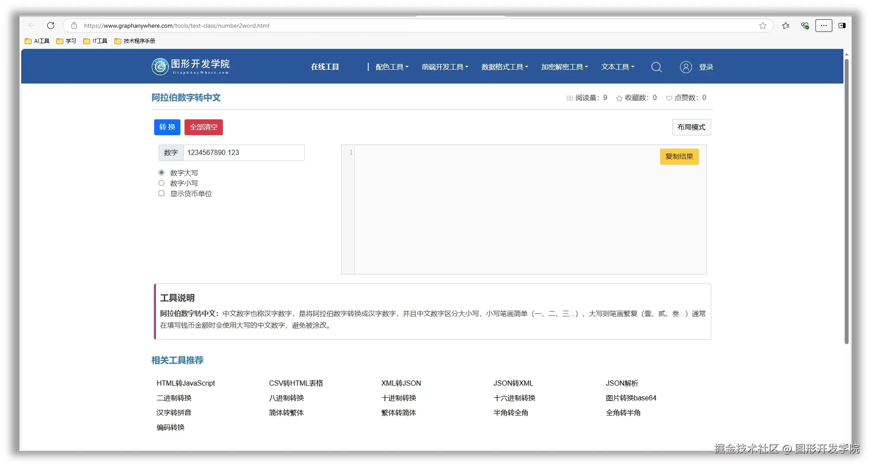Open the JSON解析 tool link

point(622,383)
